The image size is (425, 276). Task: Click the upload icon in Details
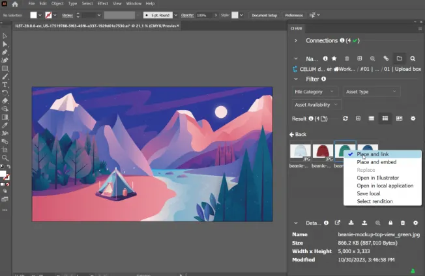tap(364, 223)
